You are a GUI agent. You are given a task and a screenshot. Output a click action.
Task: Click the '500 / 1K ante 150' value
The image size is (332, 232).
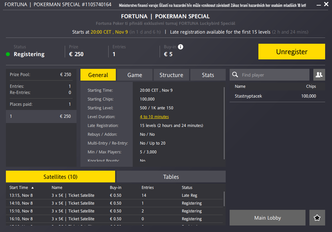[156, 108]
